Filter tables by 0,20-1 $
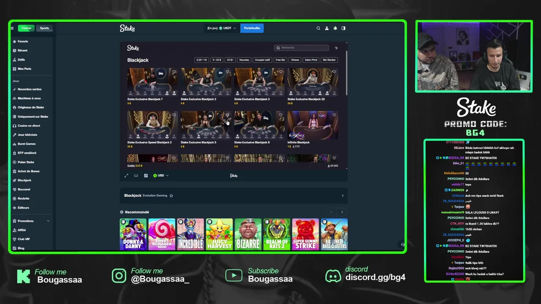 (202, 60)
